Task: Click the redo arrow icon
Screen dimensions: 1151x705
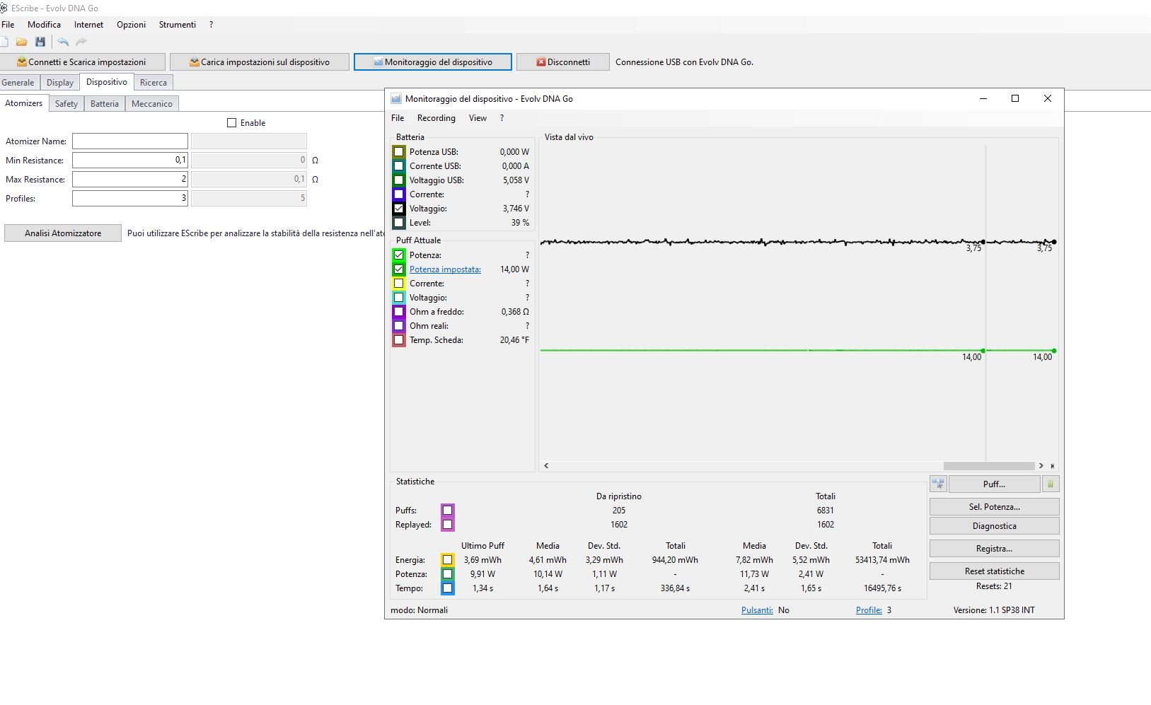Action: (x=81, y=42)
